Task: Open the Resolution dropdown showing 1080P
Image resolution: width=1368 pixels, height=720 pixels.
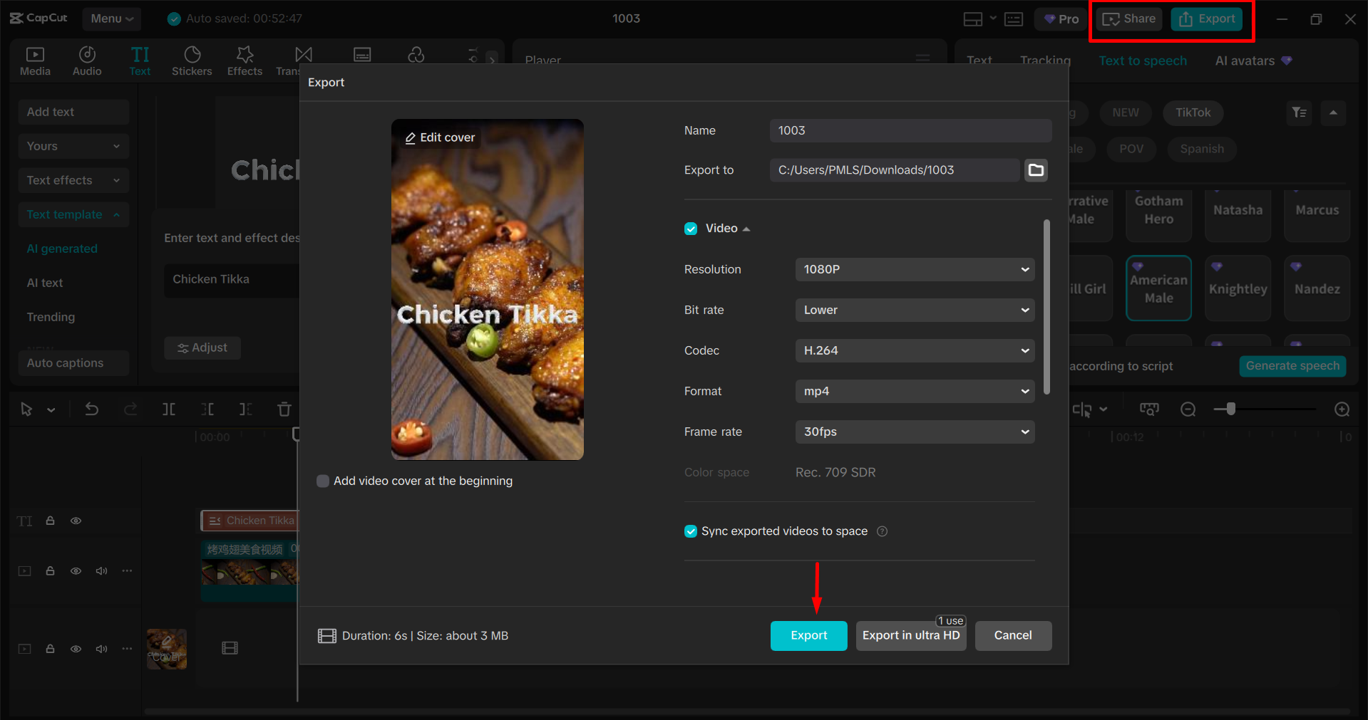Action: click(x=915, y=269)
